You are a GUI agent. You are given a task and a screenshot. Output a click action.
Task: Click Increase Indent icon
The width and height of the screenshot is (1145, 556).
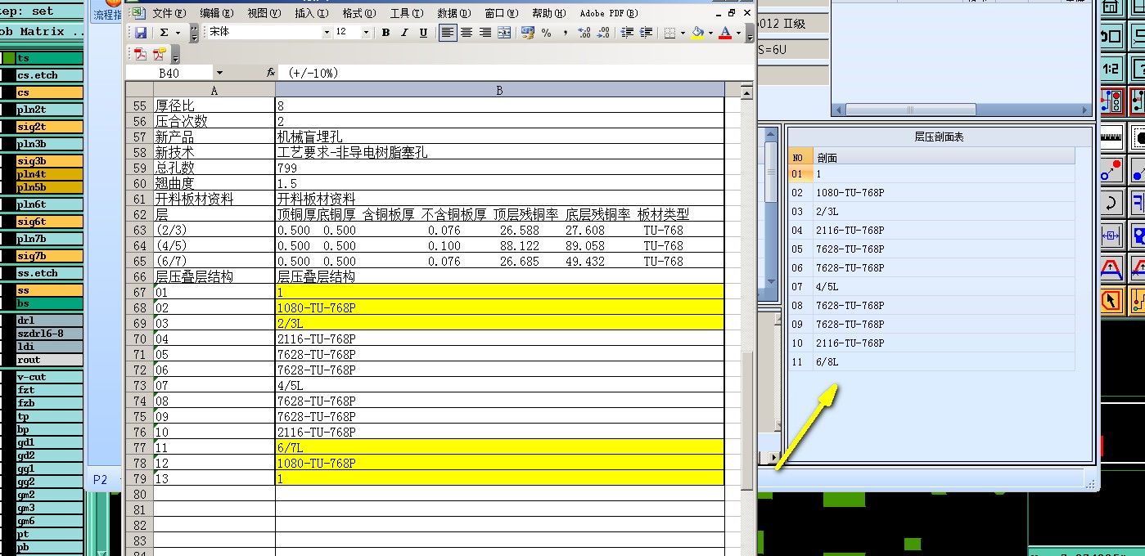[646, 33]
